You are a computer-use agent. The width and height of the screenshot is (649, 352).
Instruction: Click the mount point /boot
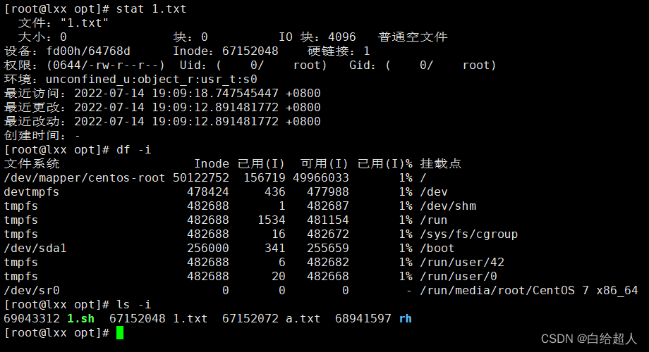437,248
